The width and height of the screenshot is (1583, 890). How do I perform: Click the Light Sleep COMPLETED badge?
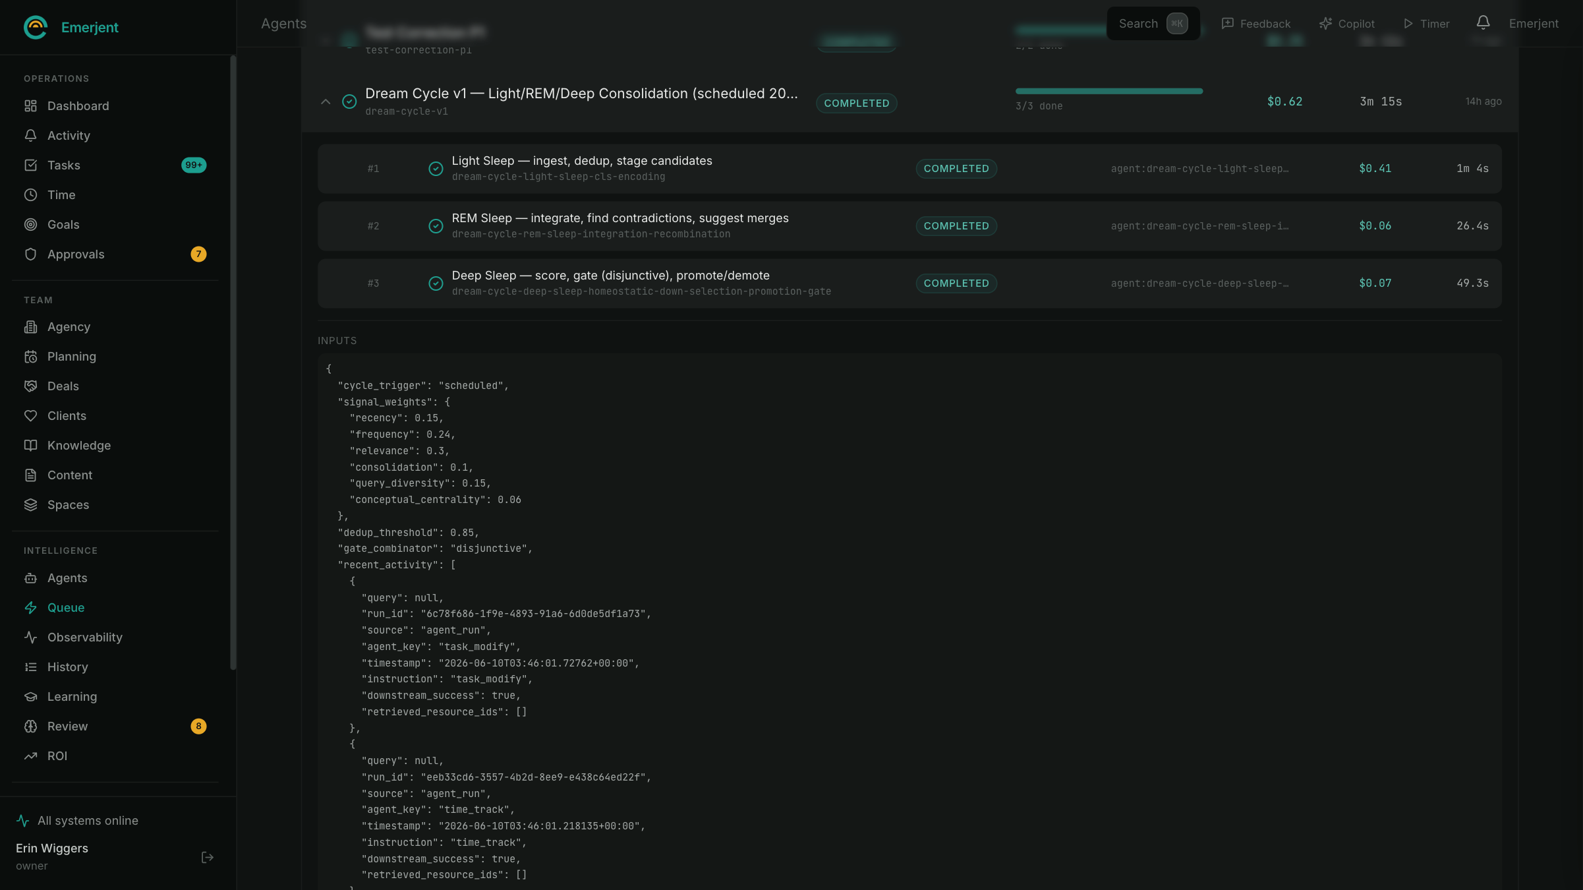(x=956, y=169)
